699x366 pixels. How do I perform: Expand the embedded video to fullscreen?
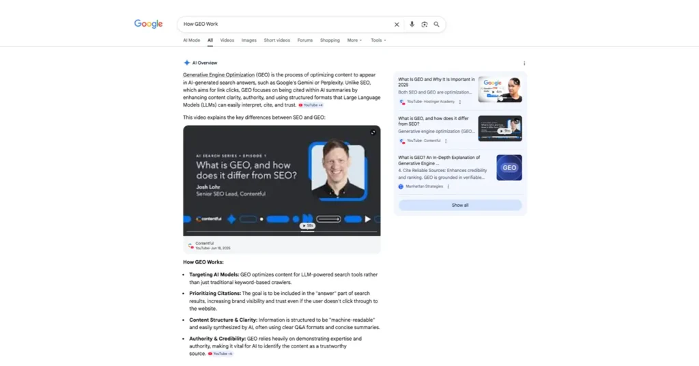(373, 132)
